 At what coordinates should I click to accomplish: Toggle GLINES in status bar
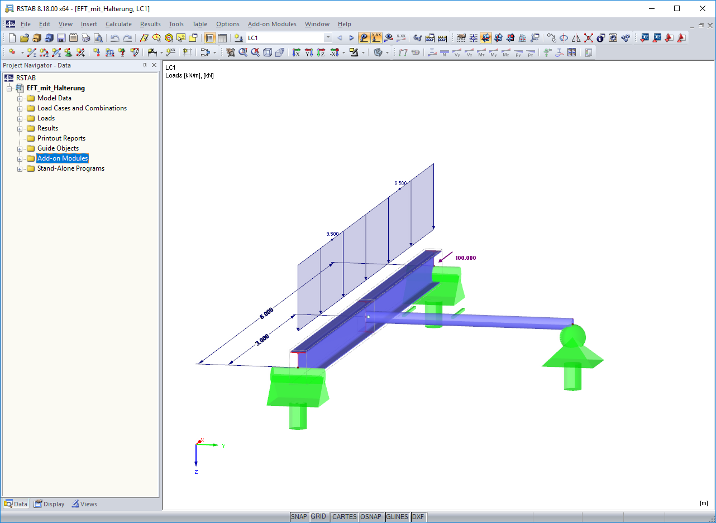(x=397, y=517)
